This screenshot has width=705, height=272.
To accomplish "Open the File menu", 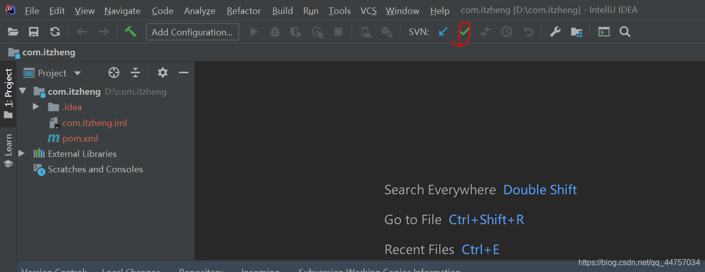I will click(x=32, y=10).
